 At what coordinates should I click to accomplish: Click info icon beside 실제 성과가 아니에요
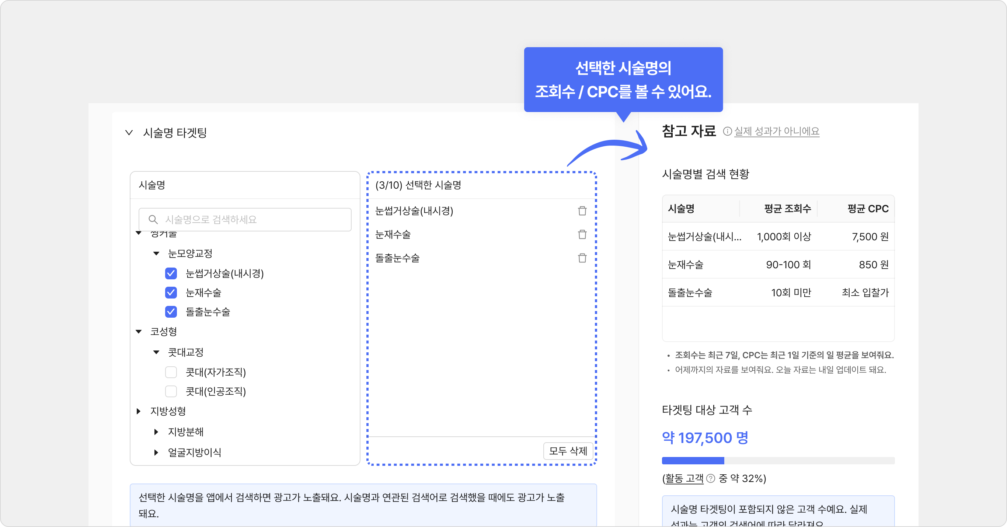(727, 131)
